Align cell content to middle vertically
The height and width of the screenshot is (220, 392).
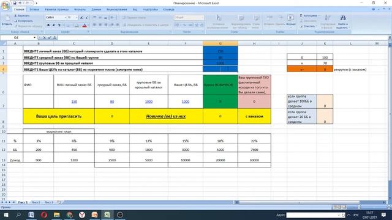click(x=100, y=18)
